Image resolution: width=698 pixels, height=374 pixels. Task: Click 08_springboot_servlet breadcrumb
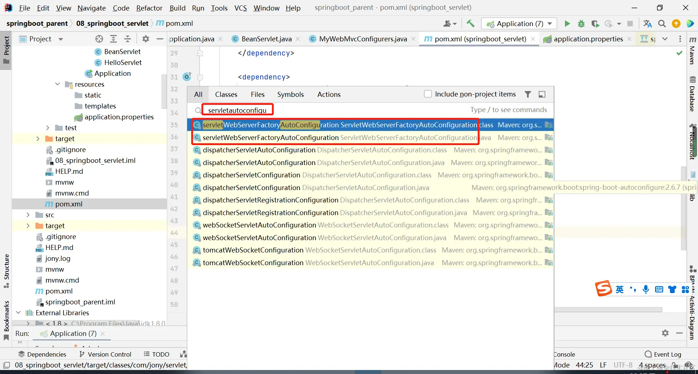[112, 23]
